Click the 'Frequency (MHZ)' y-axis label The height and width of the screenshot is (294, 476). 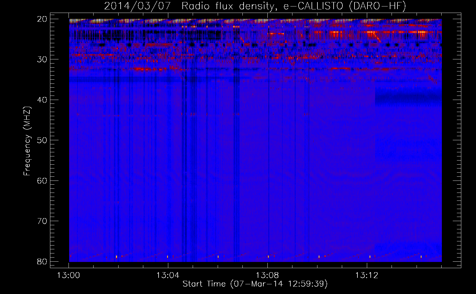click(27, 141)
